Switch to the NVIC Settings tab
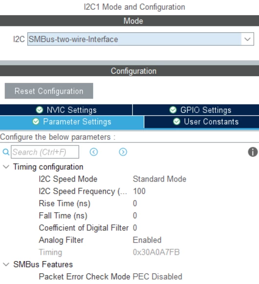 coord(66,110)
